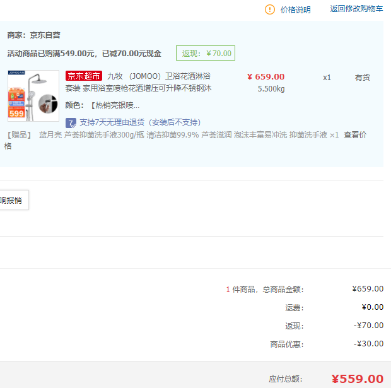Click the 应付总额 ¥559.00 total
This screenshot has width=391, height=388.
pos(358,379)
